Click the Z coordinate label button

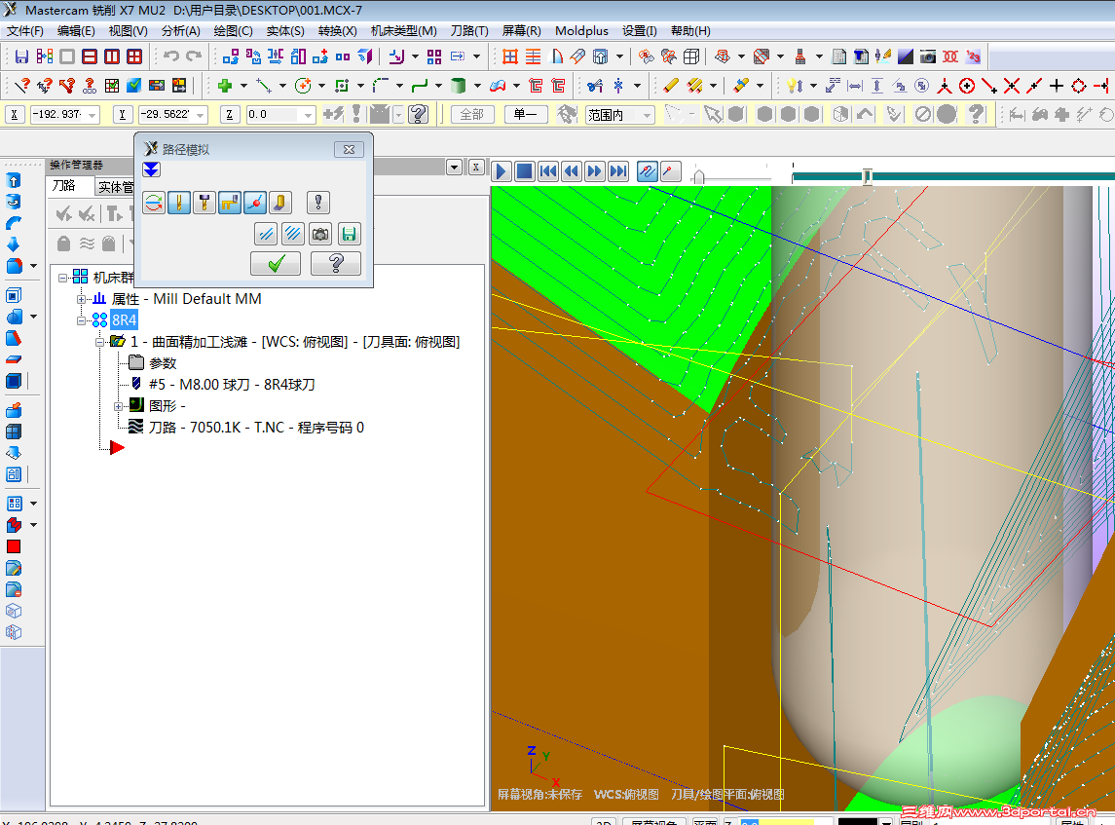229,114
